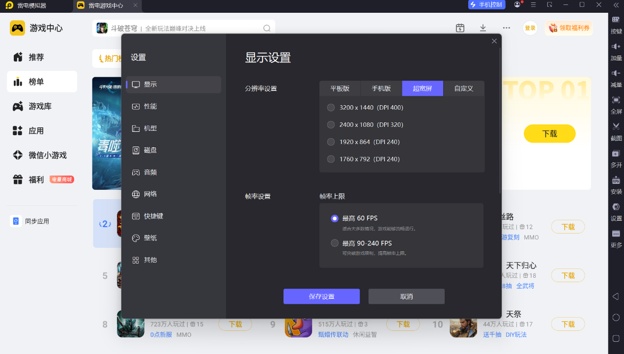The width and height of the screenshot is (624, 354).
Task: Click 登录 login button
Action: [530, 28]
